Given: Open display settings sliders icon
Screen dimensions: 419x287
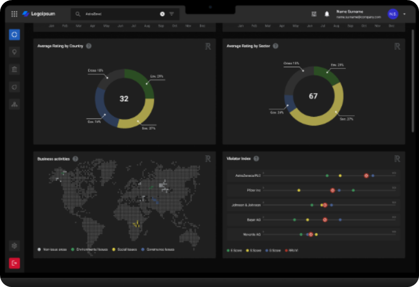Looking at the screenshot, I should pos(314,14).
